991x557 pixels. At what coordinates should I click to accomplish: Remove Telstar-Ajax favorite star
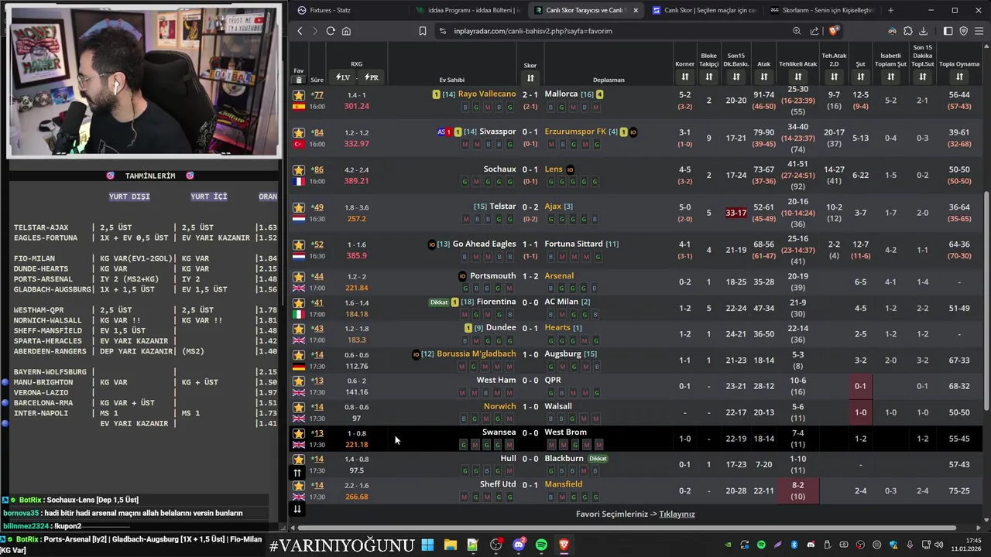299,207
